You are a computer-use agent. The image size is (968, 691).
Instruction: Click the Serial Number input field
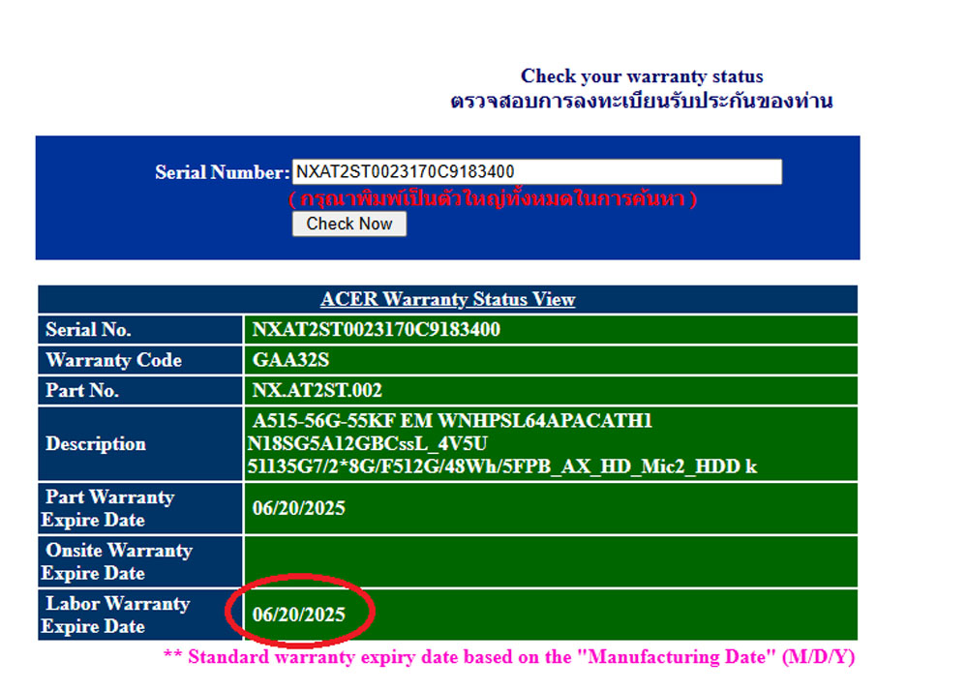(x=536, y=172)
